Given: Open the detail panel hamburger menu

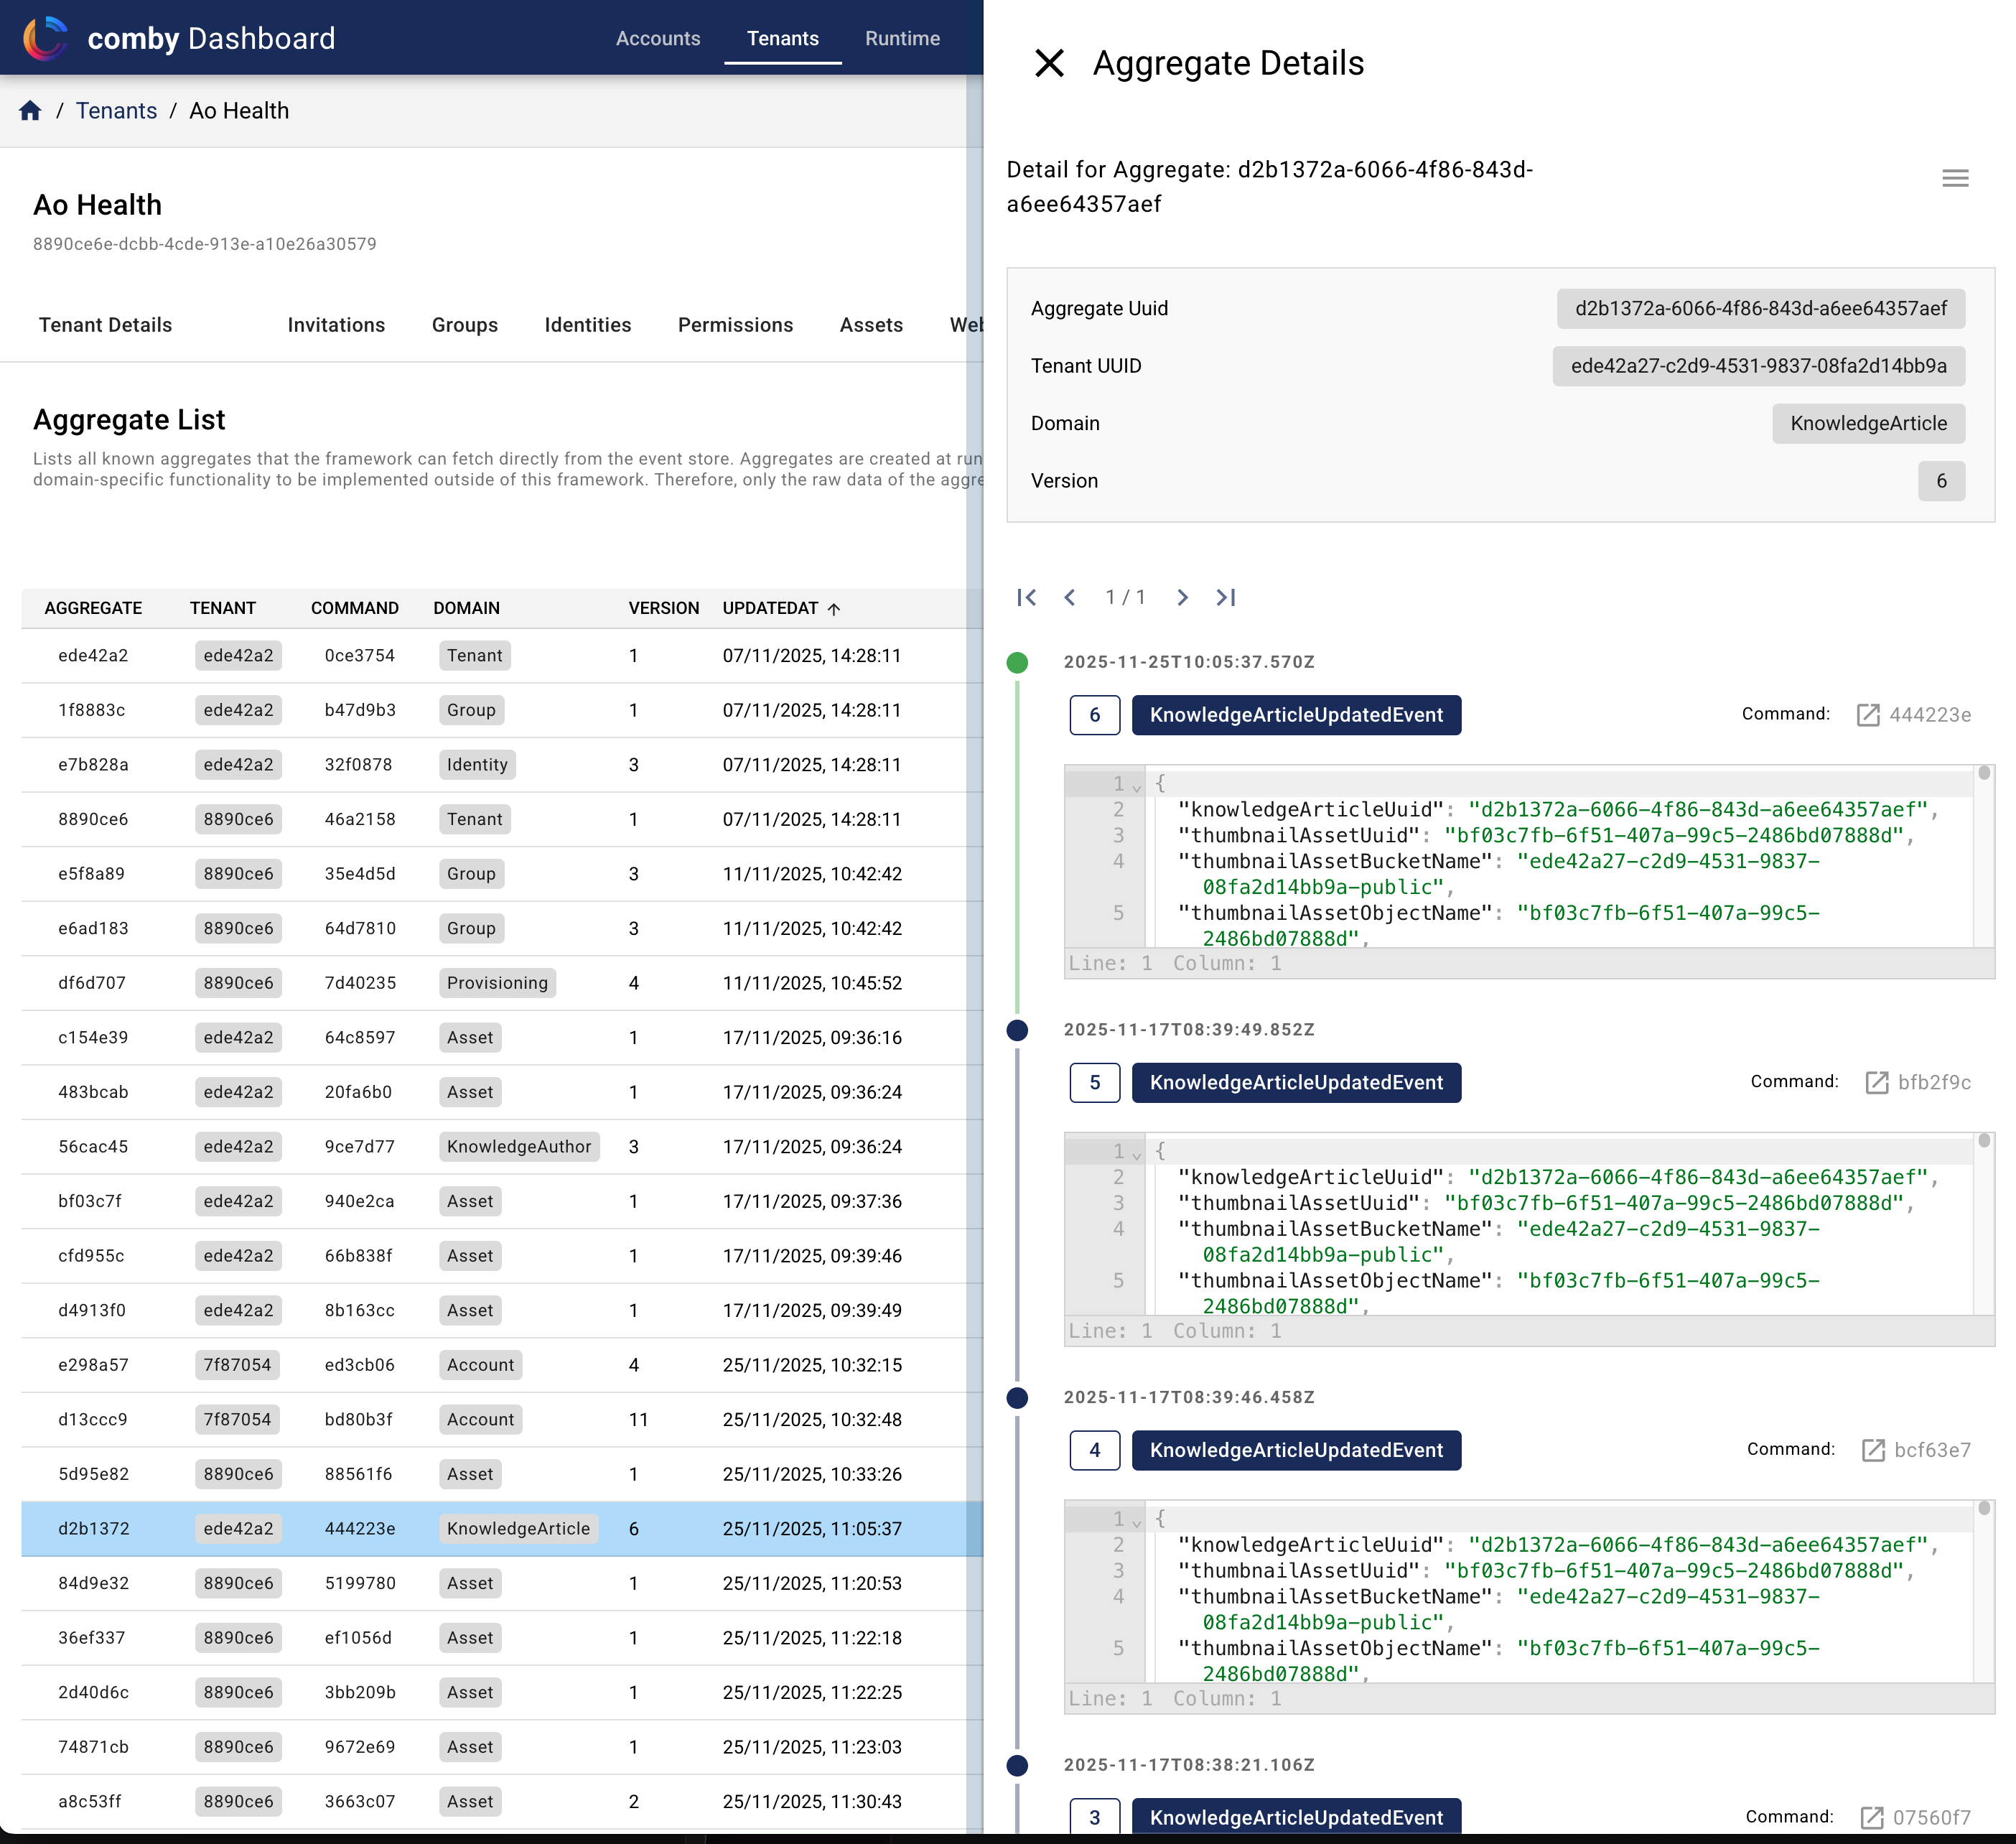Looking at the screenshot, I should click(1955, 178).
